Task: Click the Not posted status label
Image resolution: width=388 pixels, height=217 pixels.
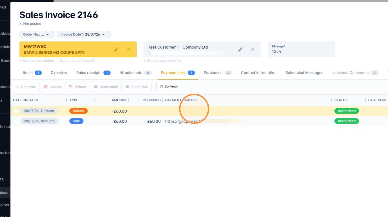Action: pos(30,24)
